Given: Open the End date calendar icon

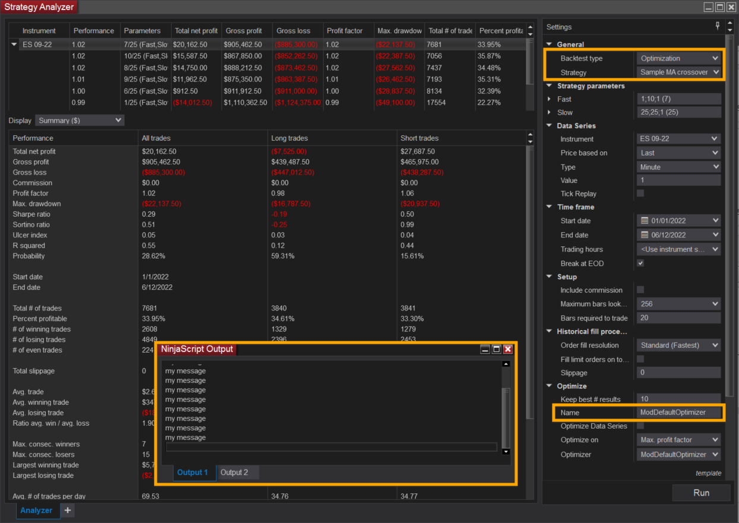Looking at the screenshot, I should click(x=644, y=235).
